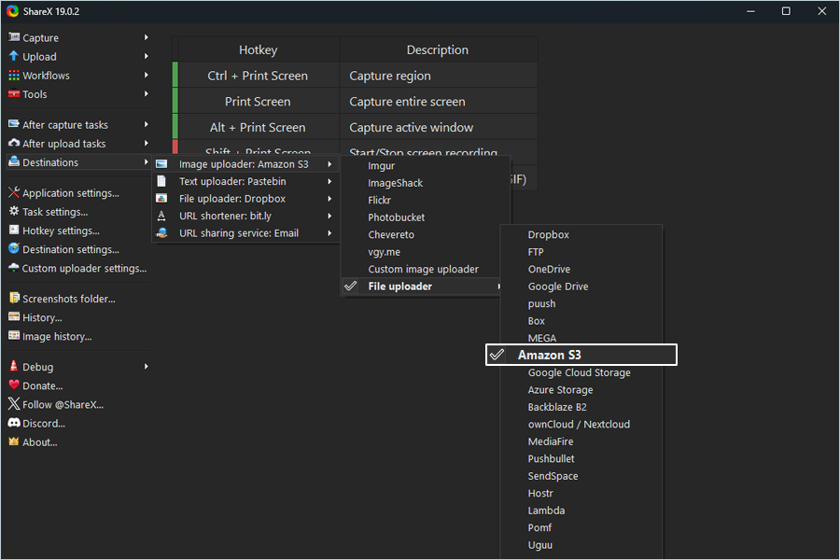Image resolution: width=840 pixels, height=560 pixels.
Task: Click the Tools toolbox icon
Action: [14, 94]
